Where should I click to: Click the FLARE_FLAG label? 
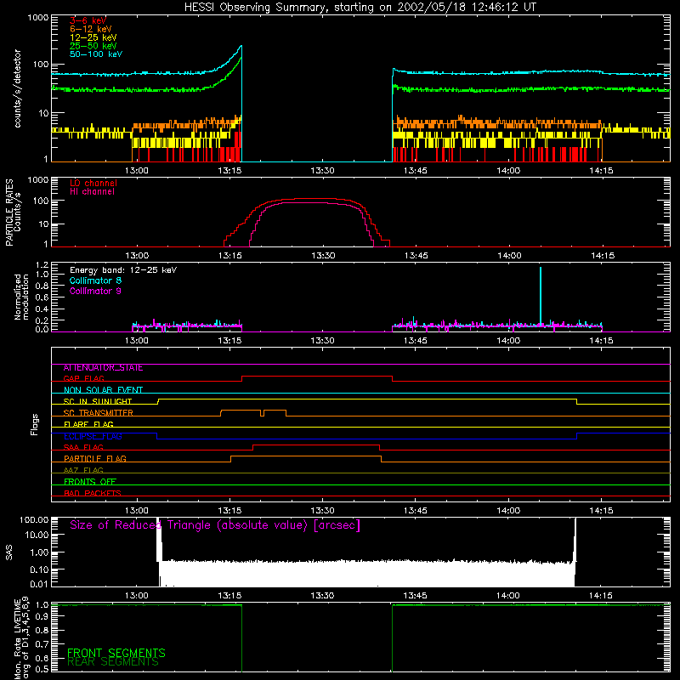pos(88,424)
